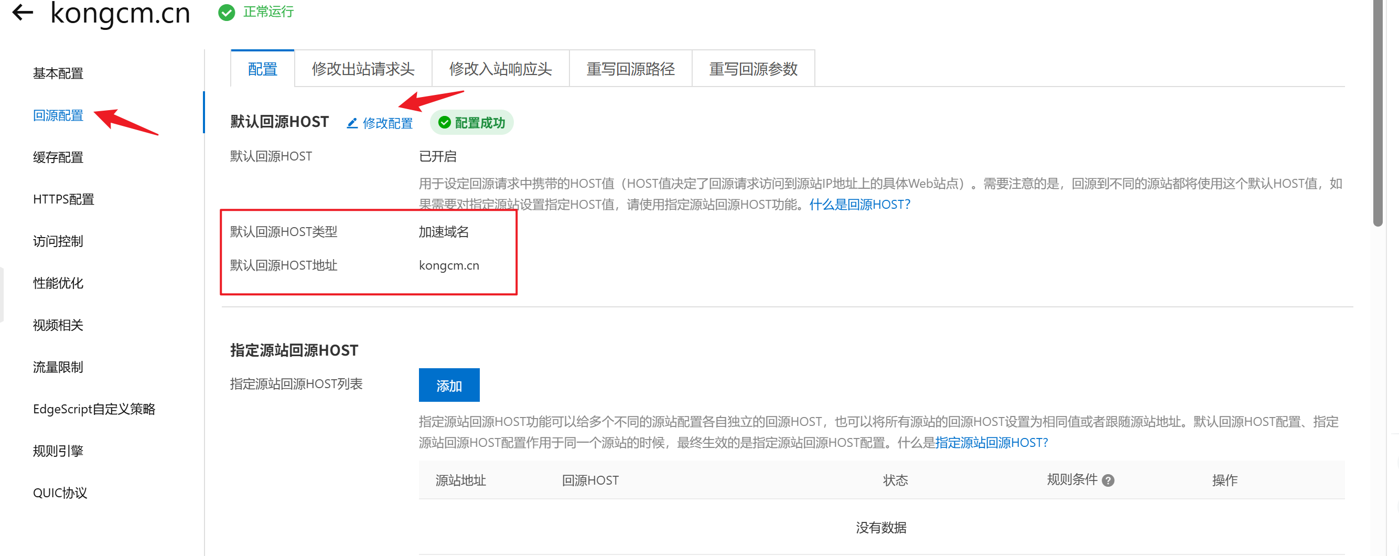Open 性能优化 in the sidebar
The image size is (1399, 556).
58,283
